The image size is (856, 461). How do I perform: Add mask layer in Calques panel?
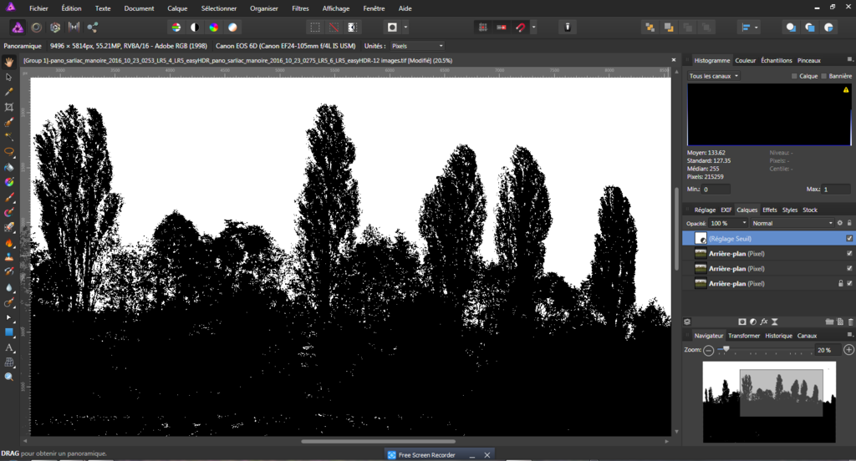point(742,322)
